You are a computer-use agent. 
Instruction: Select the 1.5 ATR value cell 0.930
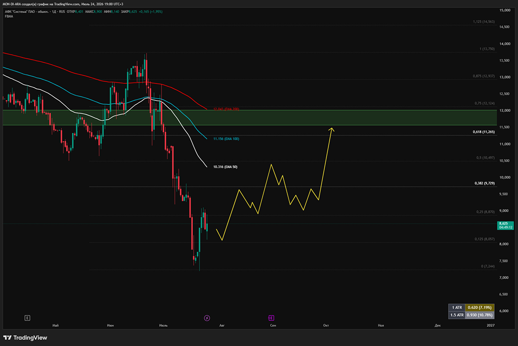(x=480, y=315)
